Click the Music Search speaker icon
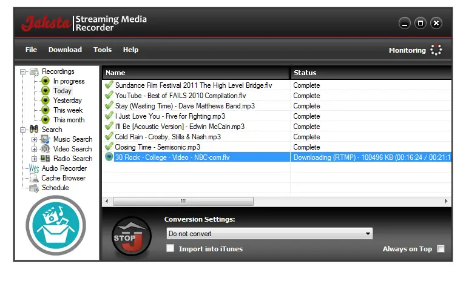 (45, 139)
